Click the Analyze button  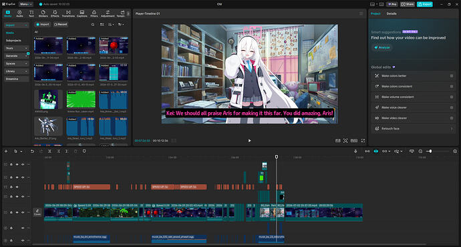[382, 47]
